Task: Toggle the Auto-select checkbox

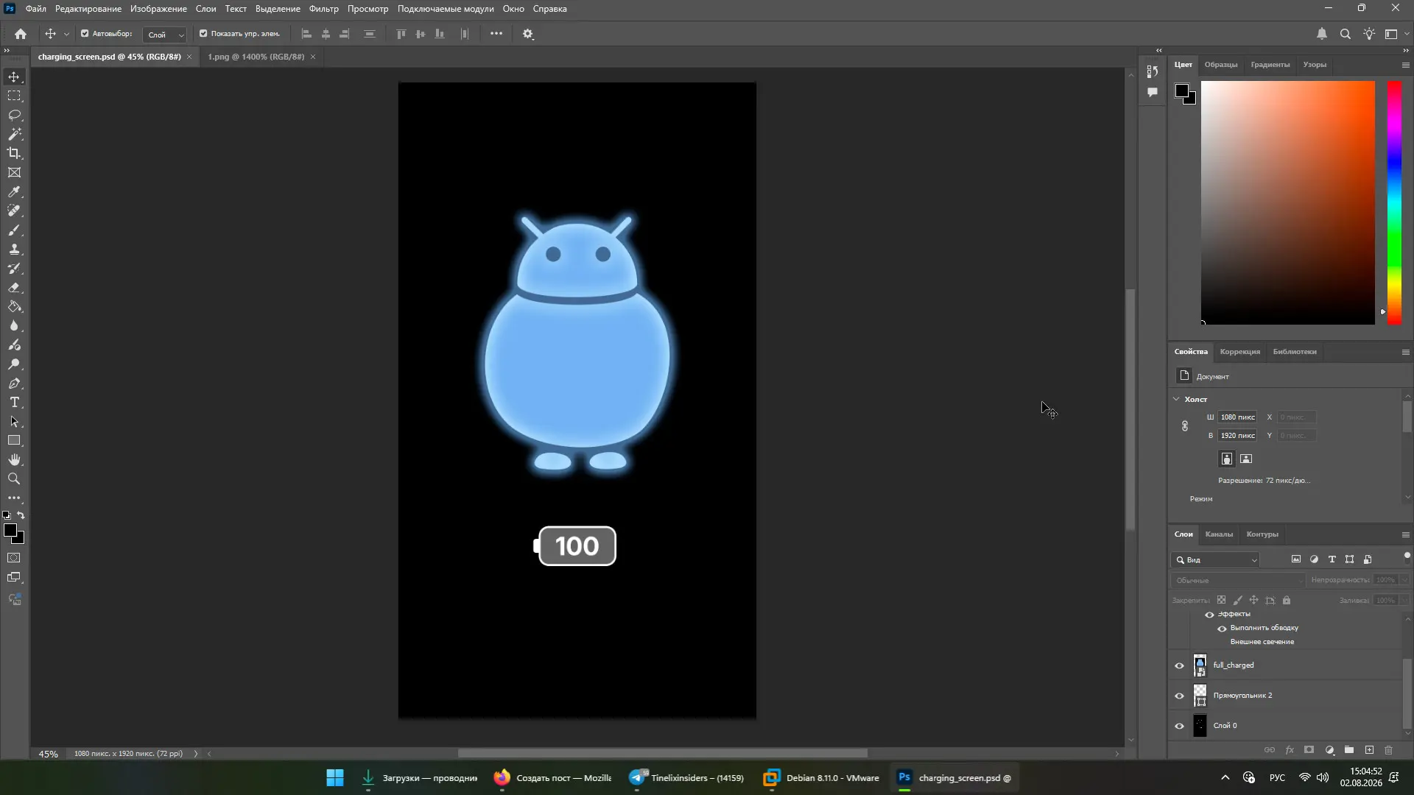Action: point(85,34)
